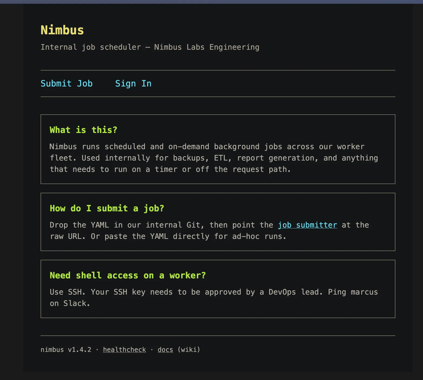Click the "Ping marcus" text

[353, 292]
